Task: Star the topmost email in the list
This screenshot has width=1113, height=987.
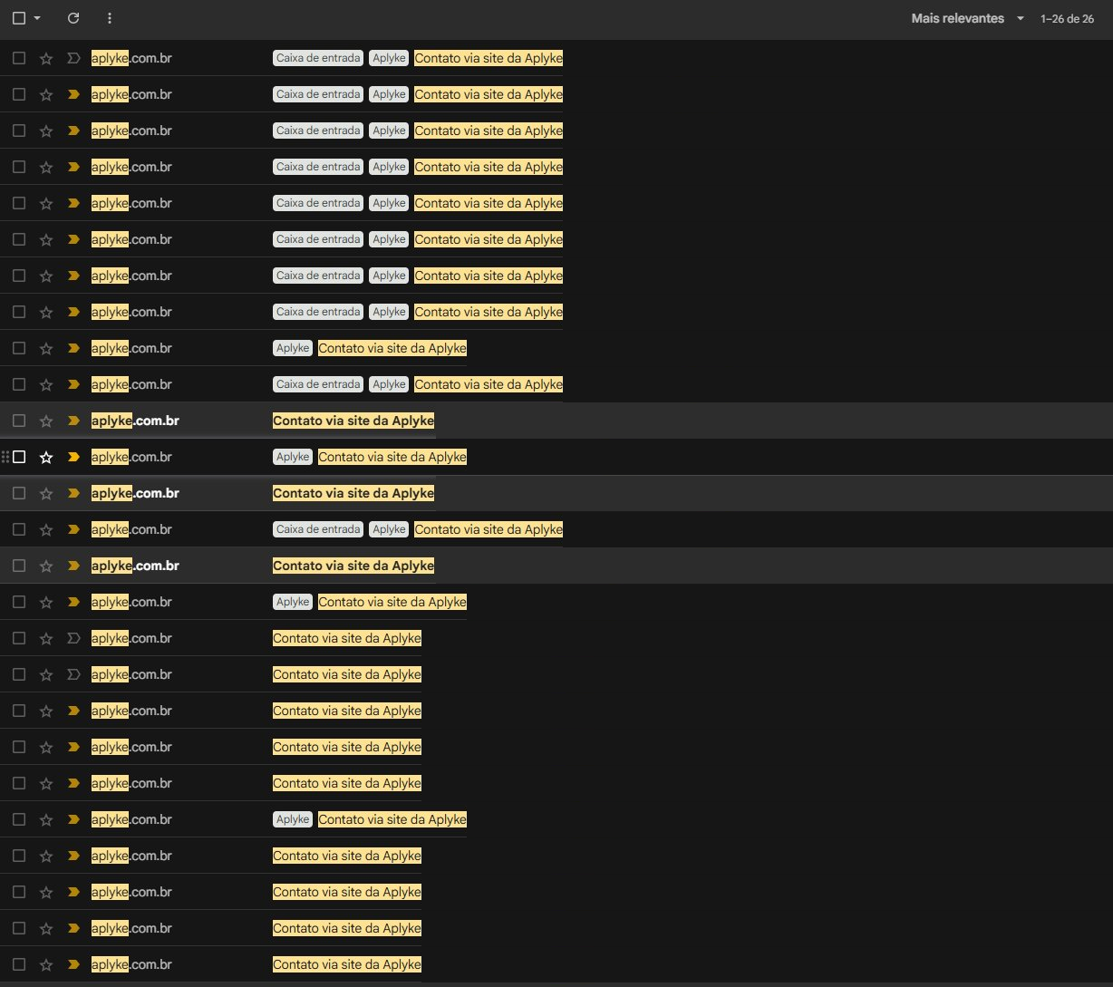Action: tap(46, 58)
